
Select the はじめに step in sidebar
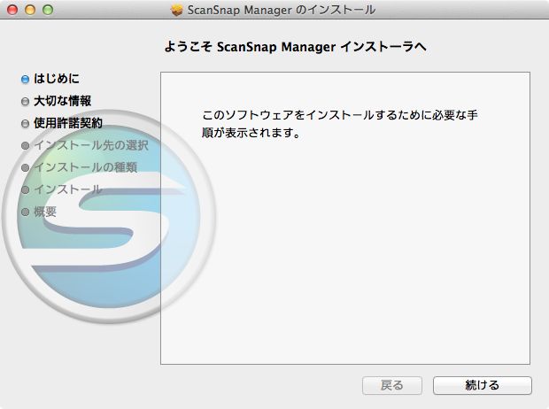click(57, 79)
